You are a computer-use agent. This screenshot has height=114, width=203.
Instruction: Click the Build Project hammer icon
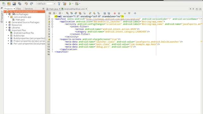59,4
